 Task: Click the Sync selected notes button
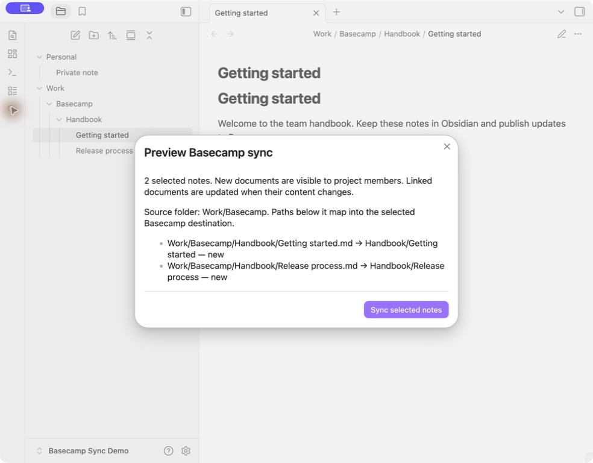(x=406, y=309)
